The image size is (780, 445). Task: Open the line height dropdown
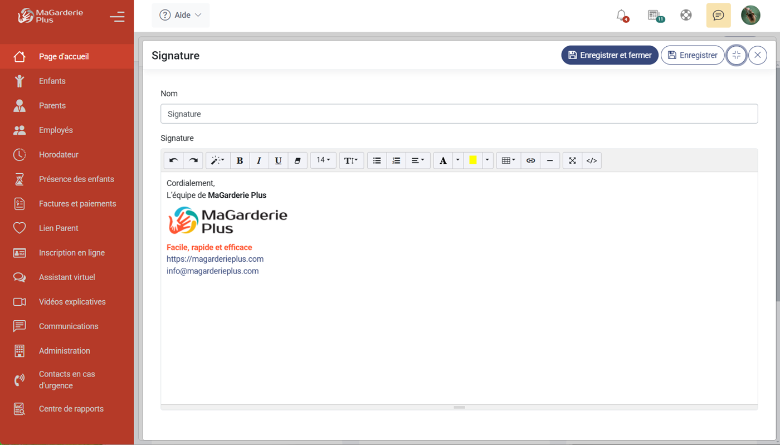point(351,160)
